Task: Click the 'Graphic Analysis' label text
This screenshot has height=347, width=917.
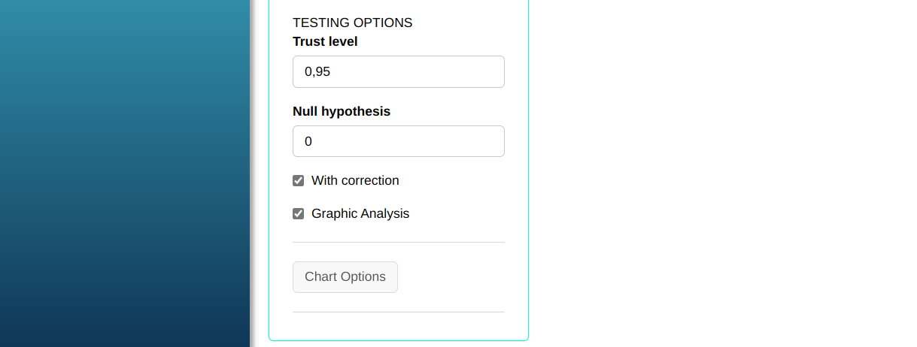Action: point(360,214)
